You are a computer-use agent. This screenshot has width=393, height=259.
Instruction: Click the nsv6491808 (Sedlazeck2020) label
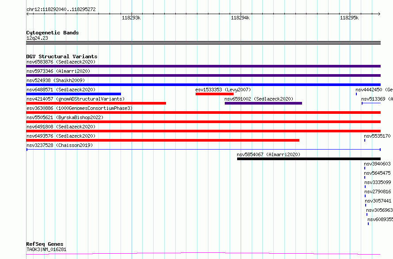tap(61, 127)
